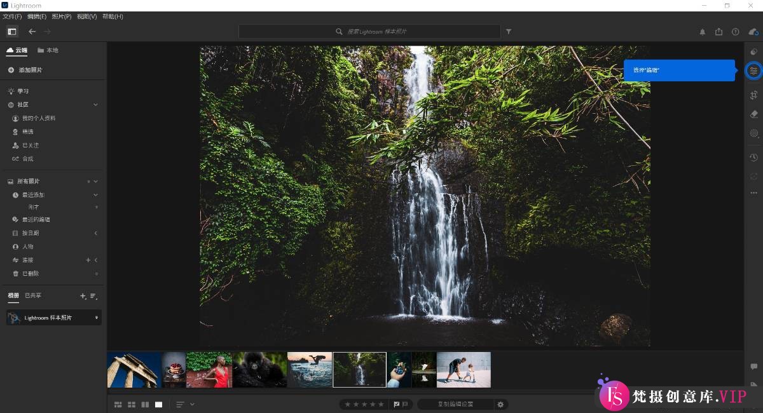Open the 视图(V) menu
The width and height of the screenshot is (763, 413).
pyautogui.click(x=87, y=16)
